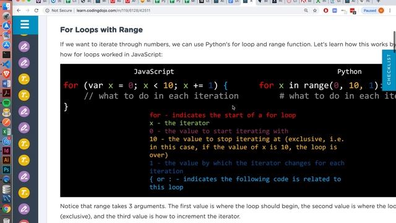Screen dimensions: 396x223
Task: Open Brave browser from the dock
Action: click(6, 74)
